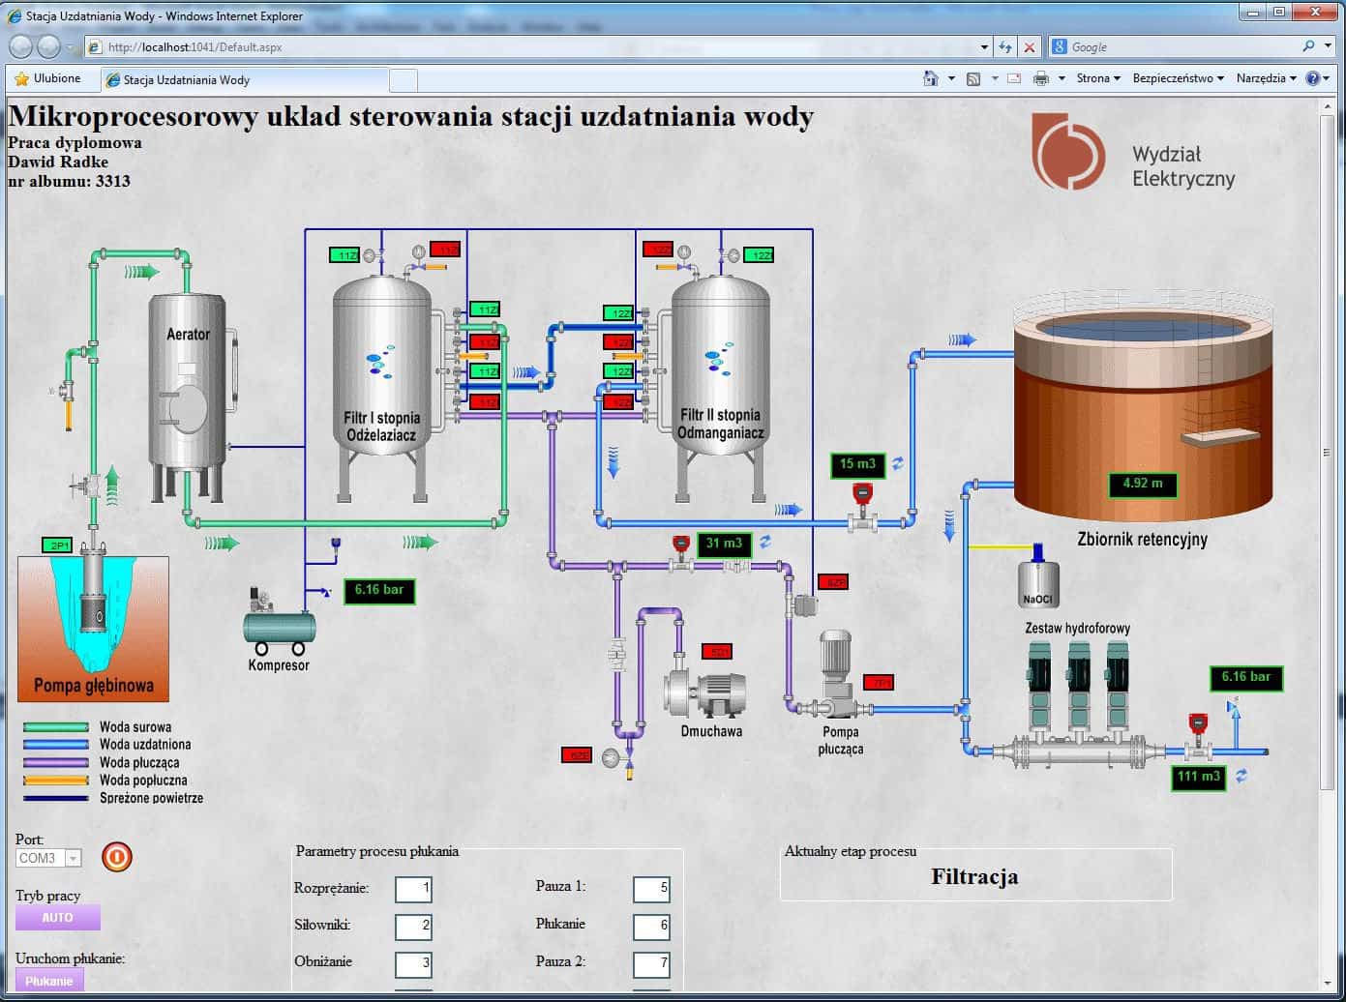Click the 6.16 bar display near Kompresor

[379, 590]
